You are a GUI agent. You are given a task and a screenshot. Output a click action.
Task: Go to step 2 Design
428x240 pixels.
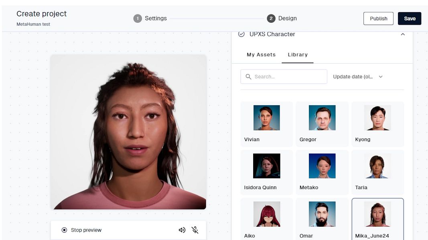coord(282,18)
